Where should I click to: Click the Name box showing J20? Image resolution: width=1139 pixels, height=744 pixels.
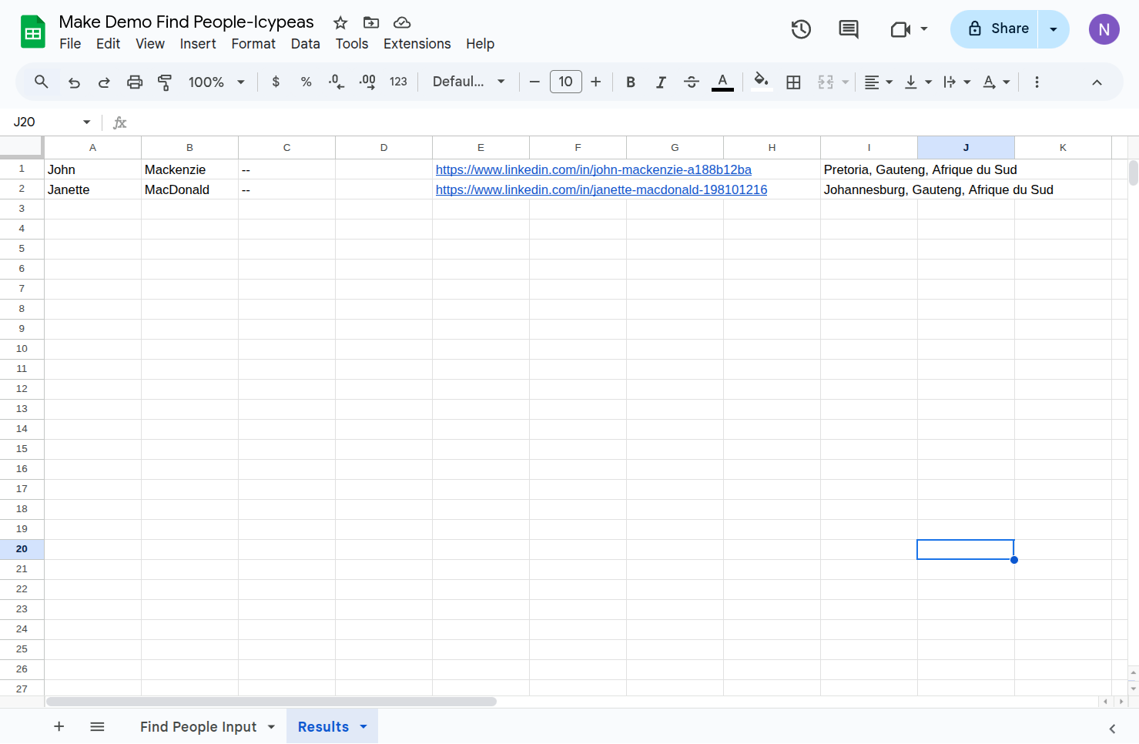pos(52,122)
